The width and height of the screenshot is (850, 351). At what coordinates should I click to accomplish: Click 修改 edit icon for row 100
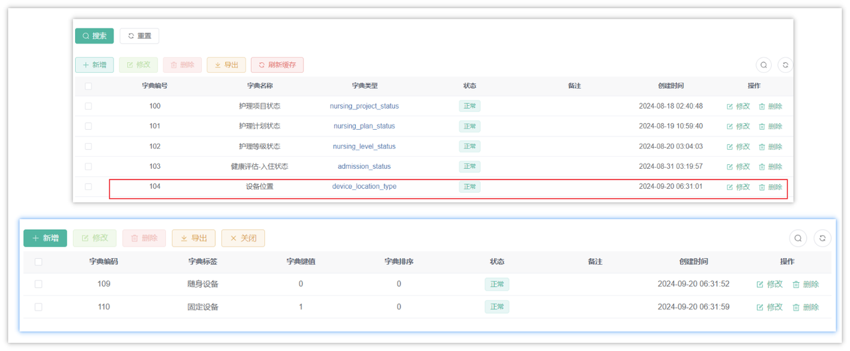[x=738, y=106]
